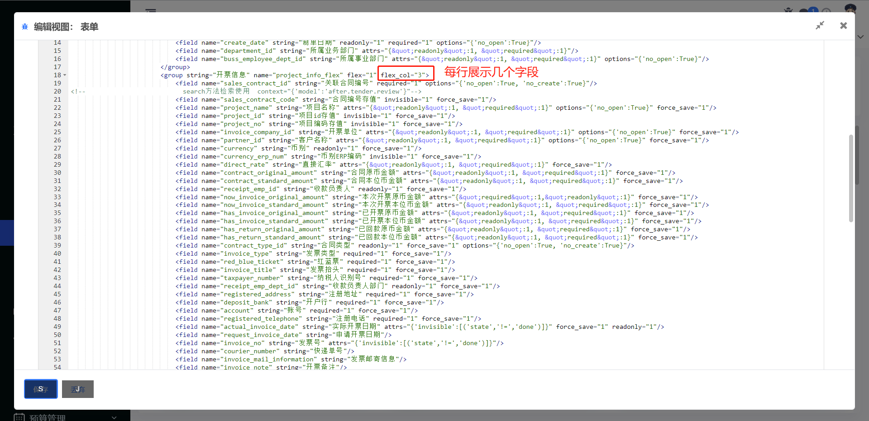The width and height of the screenshot is (869, 421).
Task: Click the calendar icon beside 预算管理
Action: pyautogui.click(x=19, y=416)
